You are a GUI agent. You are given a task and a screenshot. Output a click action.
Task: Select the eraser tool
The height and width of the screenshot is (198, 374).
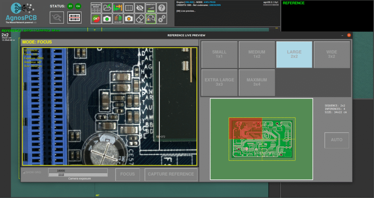coord(140,18)
